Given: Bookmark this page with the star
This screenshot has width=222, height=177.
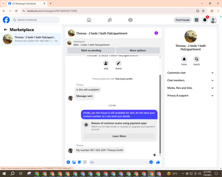Looking at the screenshot, I should point(203,11).
